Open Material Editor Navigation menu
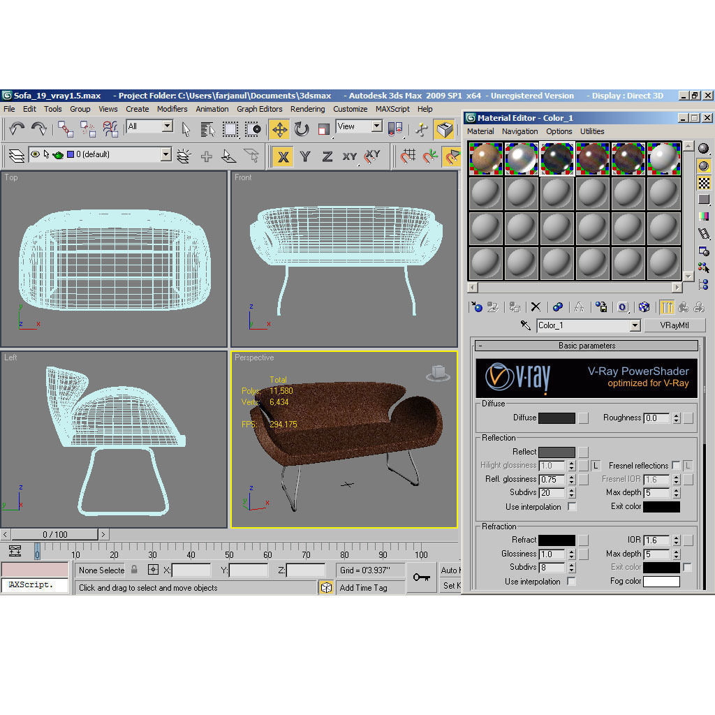 pos(519,131)
